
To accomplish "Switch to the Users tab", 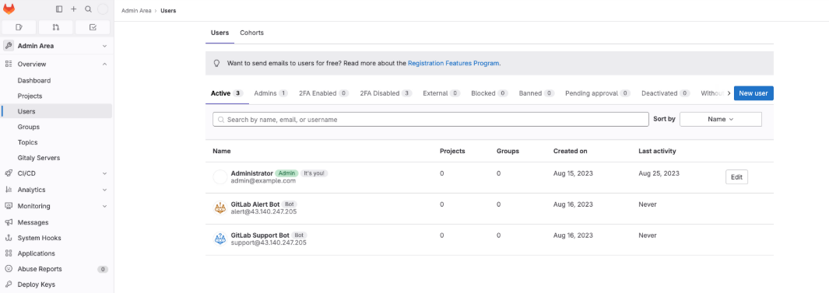I will click(x=220, y=33).
